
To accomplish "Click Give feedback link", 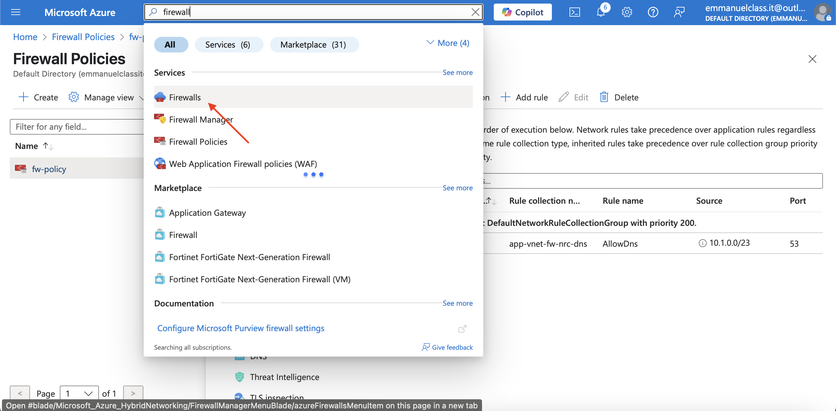I will [447, 347].
